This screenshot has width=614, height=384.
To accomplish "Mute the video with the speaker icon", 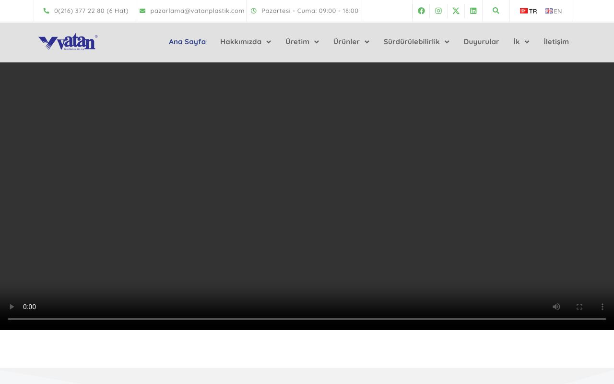I will coord(556,307).
